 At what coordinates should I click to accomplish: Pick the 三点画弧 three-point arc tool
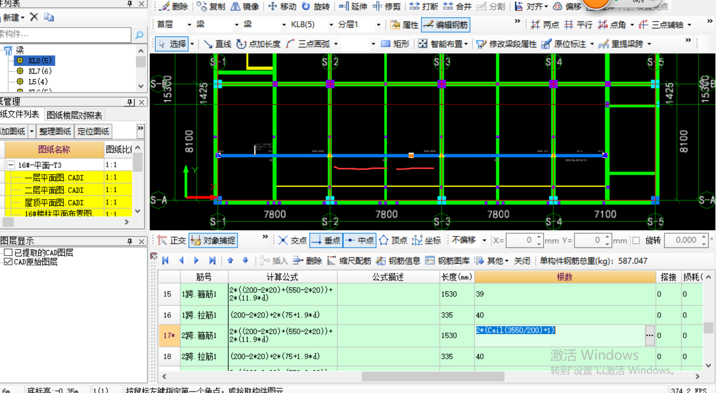(308, 44)
